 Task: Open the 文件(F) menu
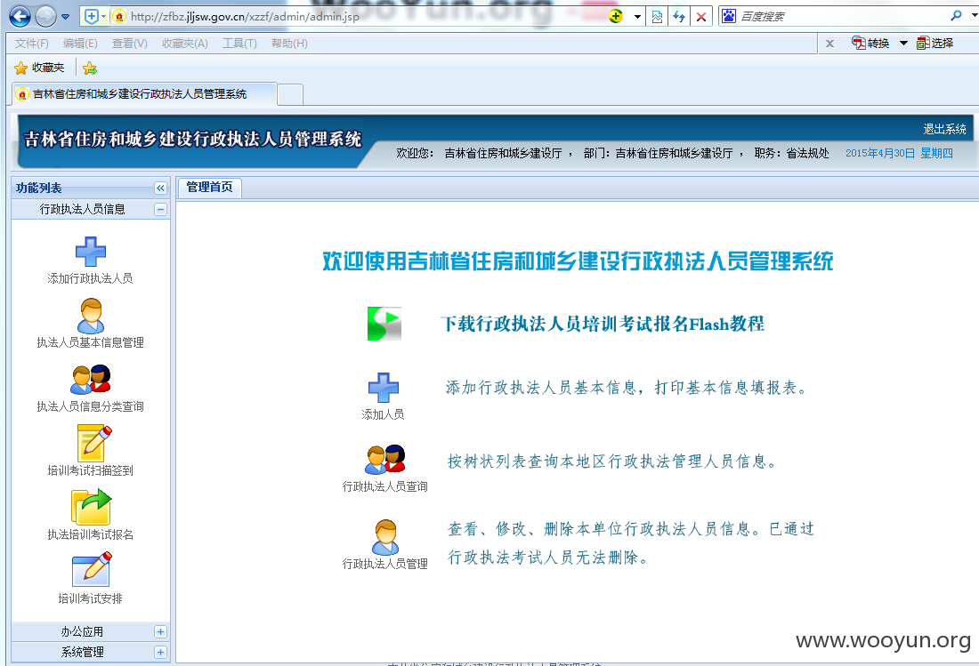[x=32, y=43]
